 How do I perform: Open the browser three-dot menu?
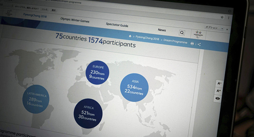[229, 18]
